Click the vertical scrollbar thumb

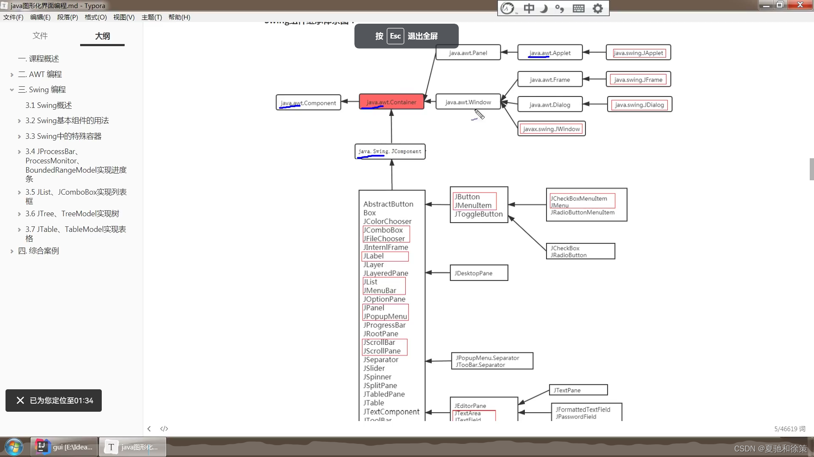[811, 169]
